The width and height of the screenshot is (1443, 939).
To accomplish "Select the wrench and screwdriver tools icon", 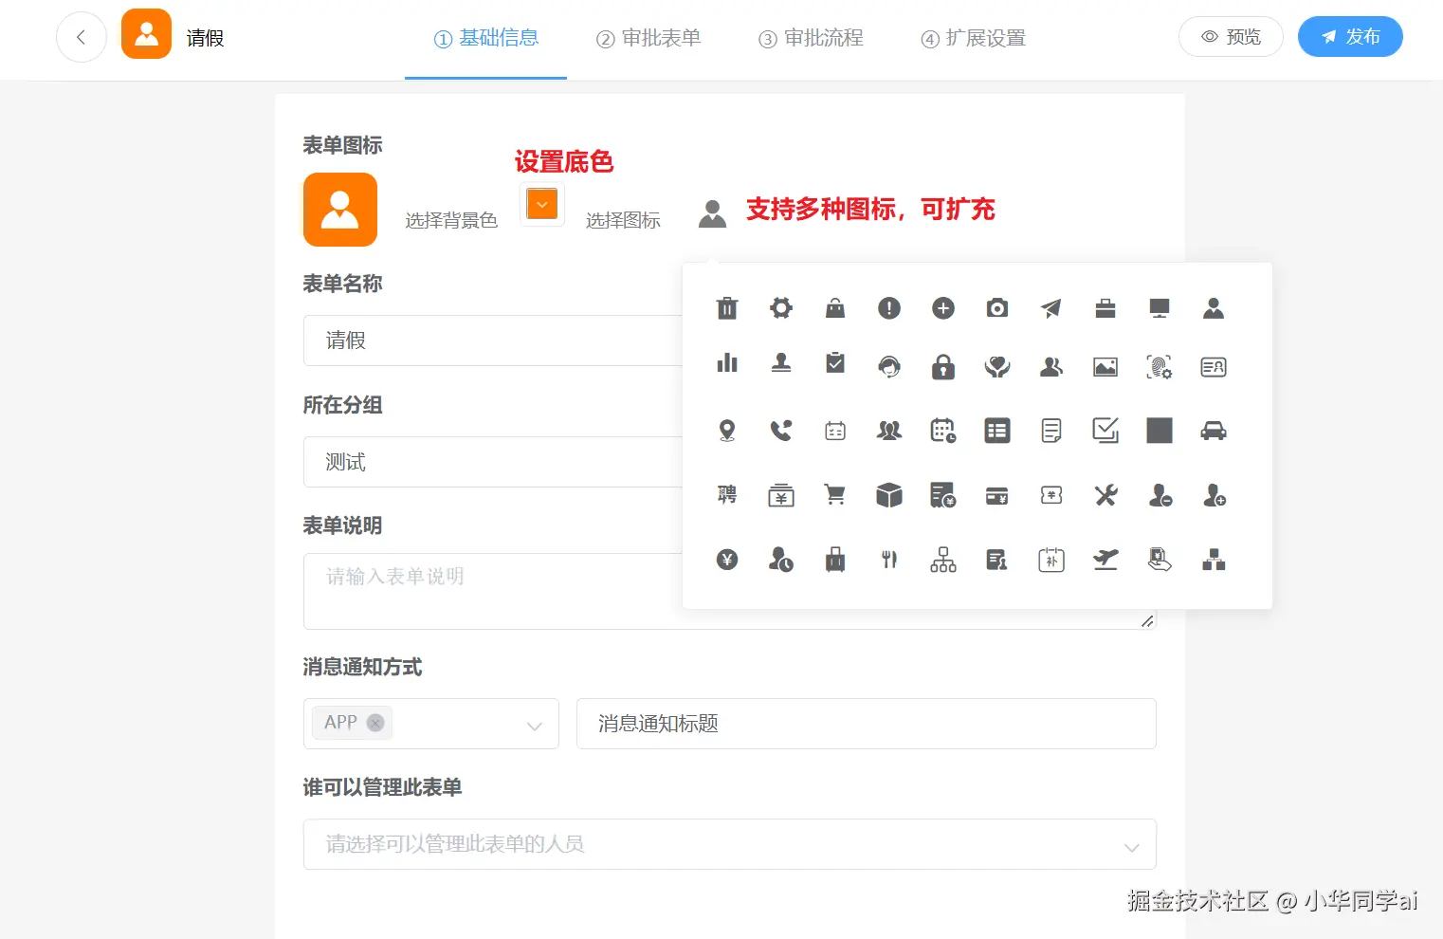I will click(x=1105, y=495).
